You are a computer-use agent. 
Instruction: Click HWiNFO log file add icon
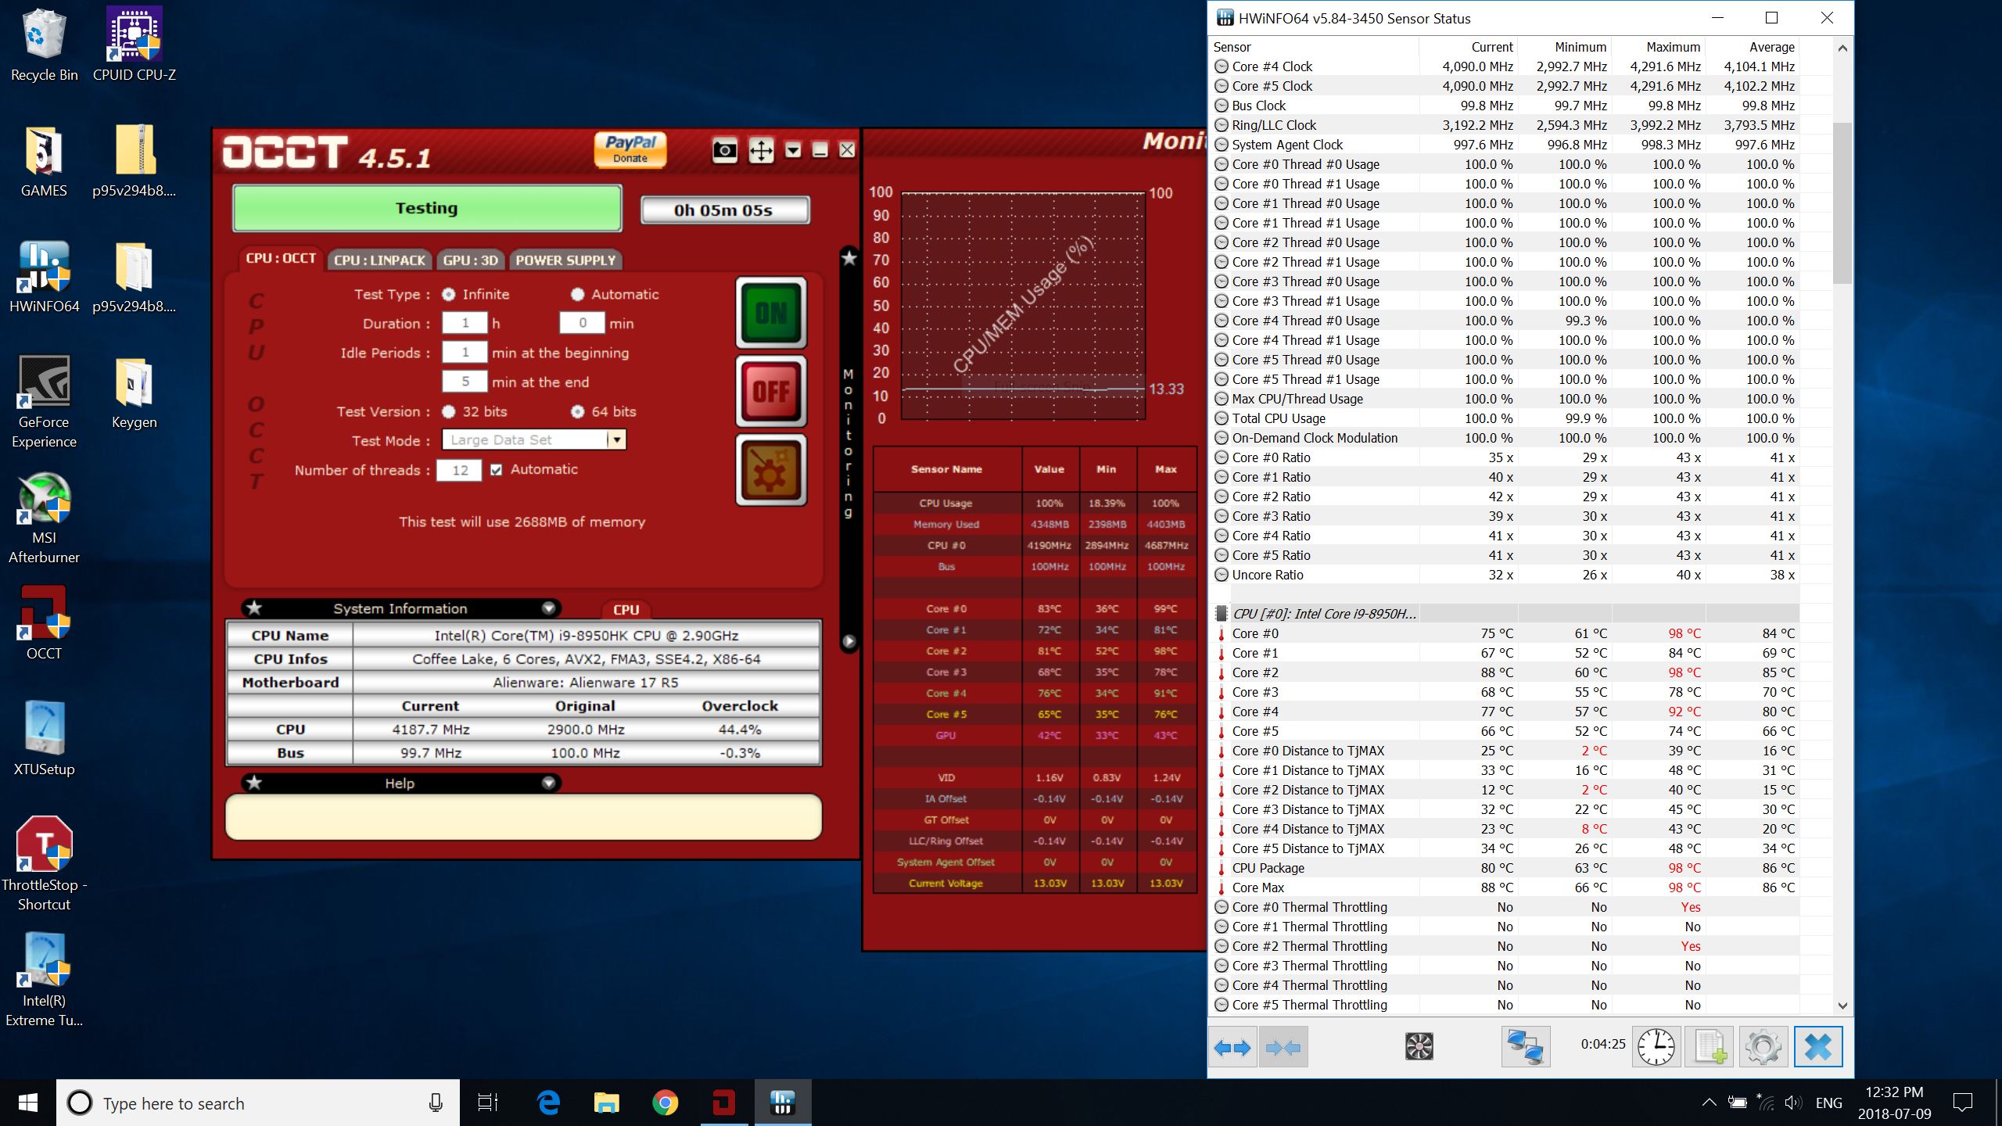[1710, 1046]
